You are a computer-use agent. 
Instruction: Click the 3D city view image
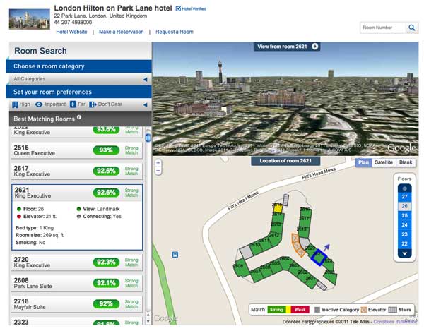(x=285, y=99)
